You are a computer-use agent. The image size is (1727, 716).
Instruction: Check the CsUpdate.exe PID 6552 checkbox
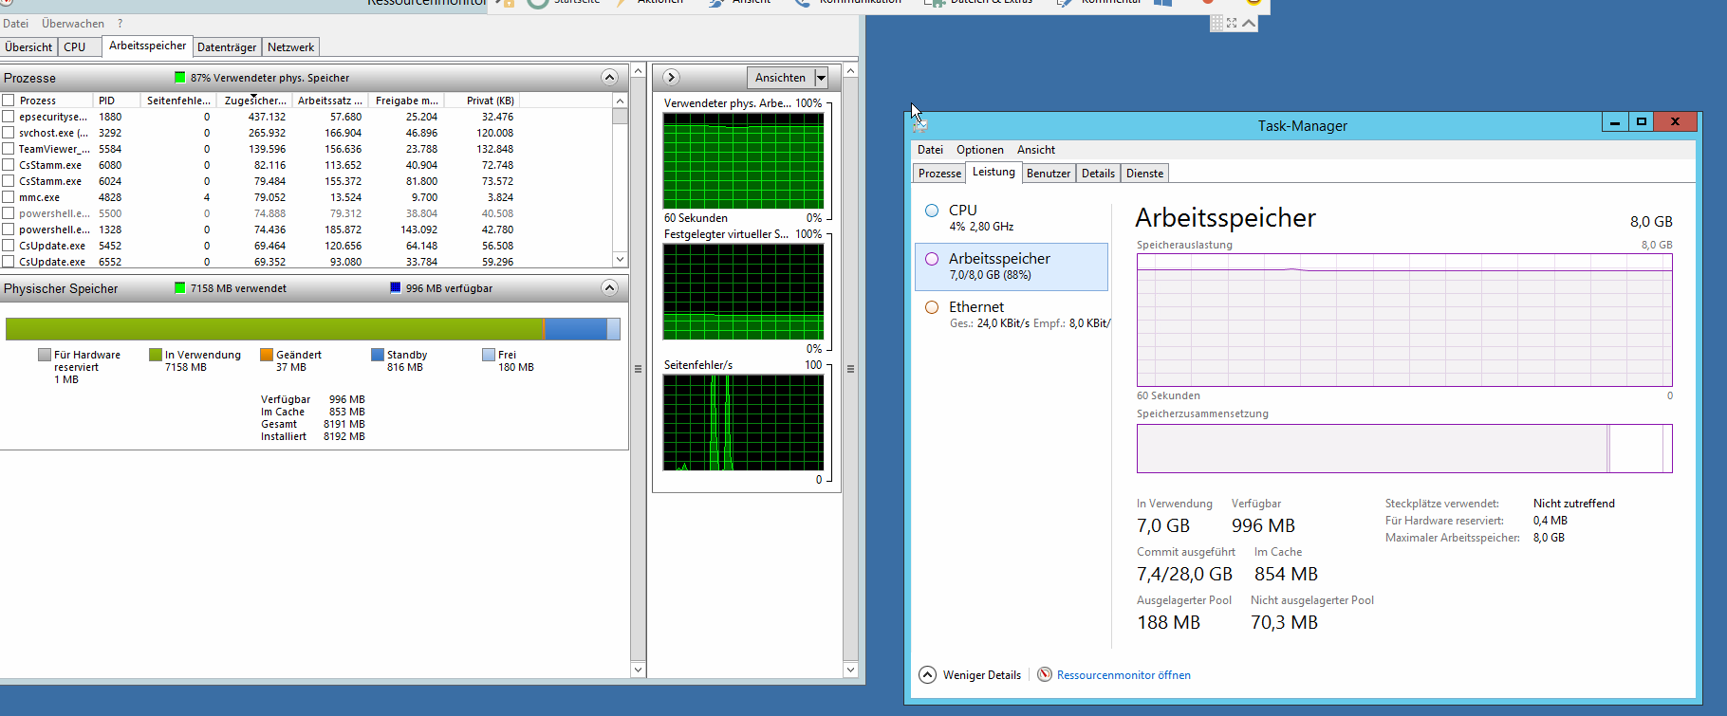[x=9, y=262]
